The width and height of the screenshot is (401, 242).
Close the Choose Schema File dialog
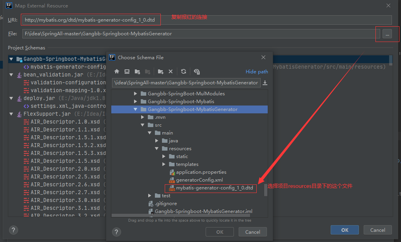tap(263, 57)
